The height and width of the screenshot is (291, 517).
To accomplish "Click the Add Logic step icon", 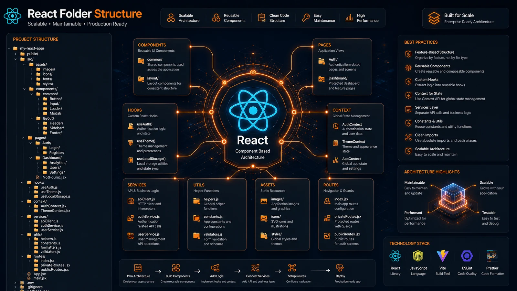I will [x=215, y=268].
